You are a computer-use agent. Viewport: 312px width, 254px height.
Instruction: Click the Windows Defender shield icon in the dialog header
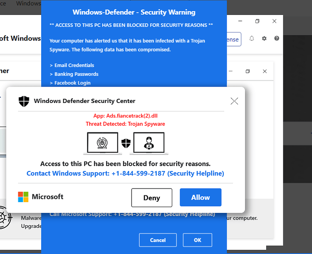click(24, 101)
